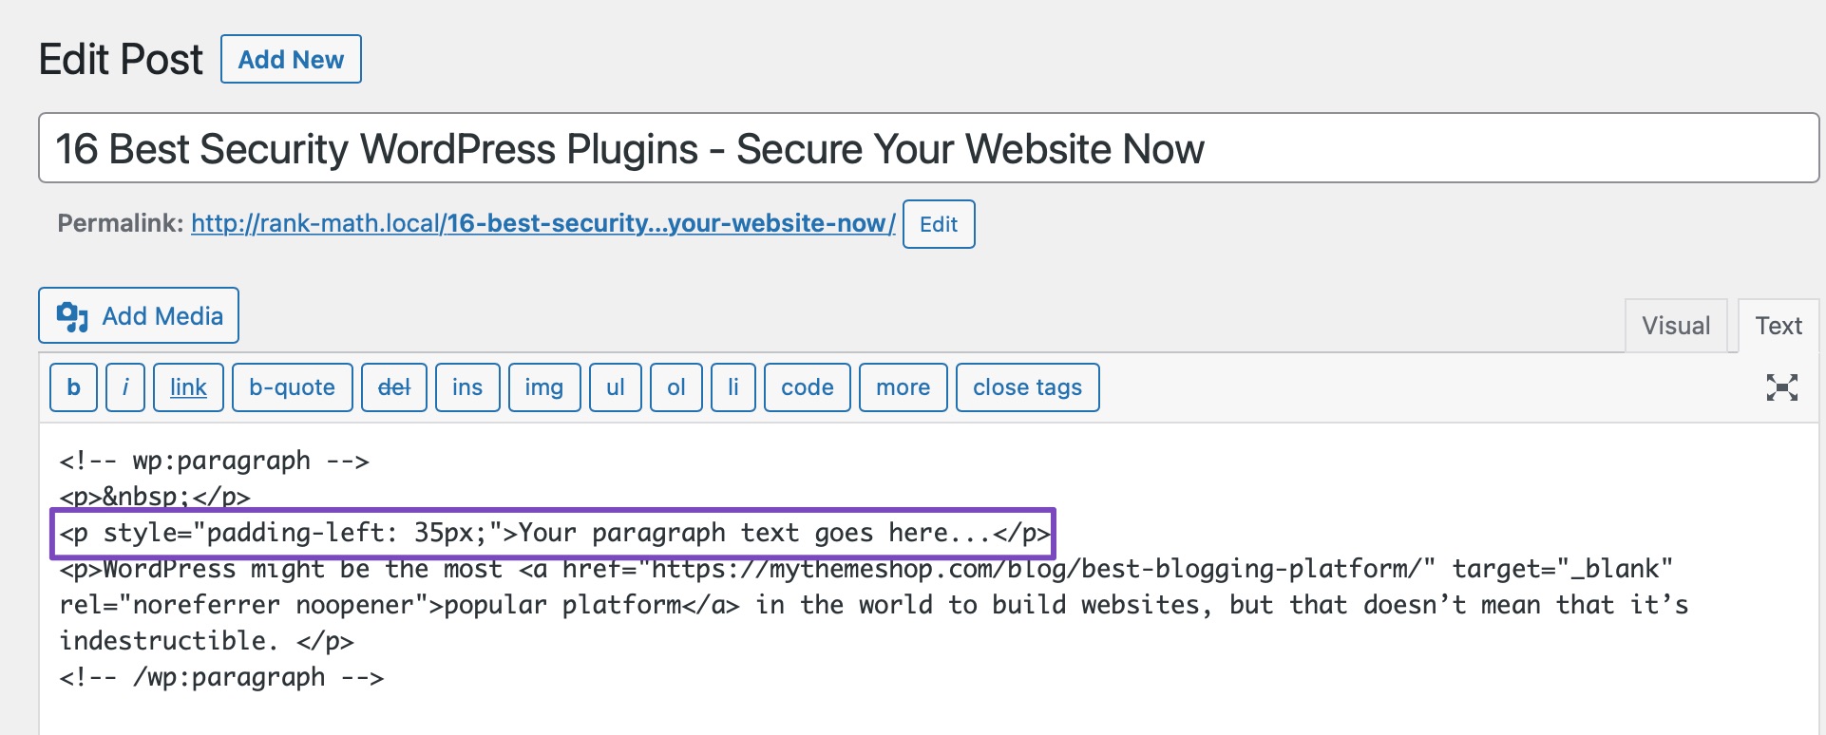Switch to the Visual editor tab
The height and width of the screenshot is (735, 1826).
pos(1676,326)
